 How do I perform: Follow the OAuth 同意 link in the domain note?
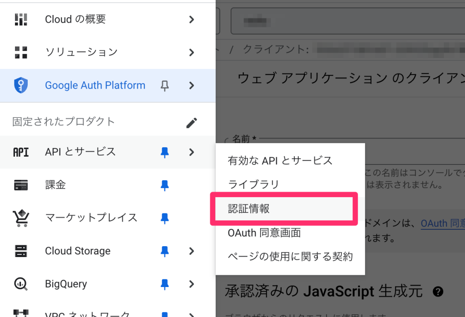click(443, 223)
